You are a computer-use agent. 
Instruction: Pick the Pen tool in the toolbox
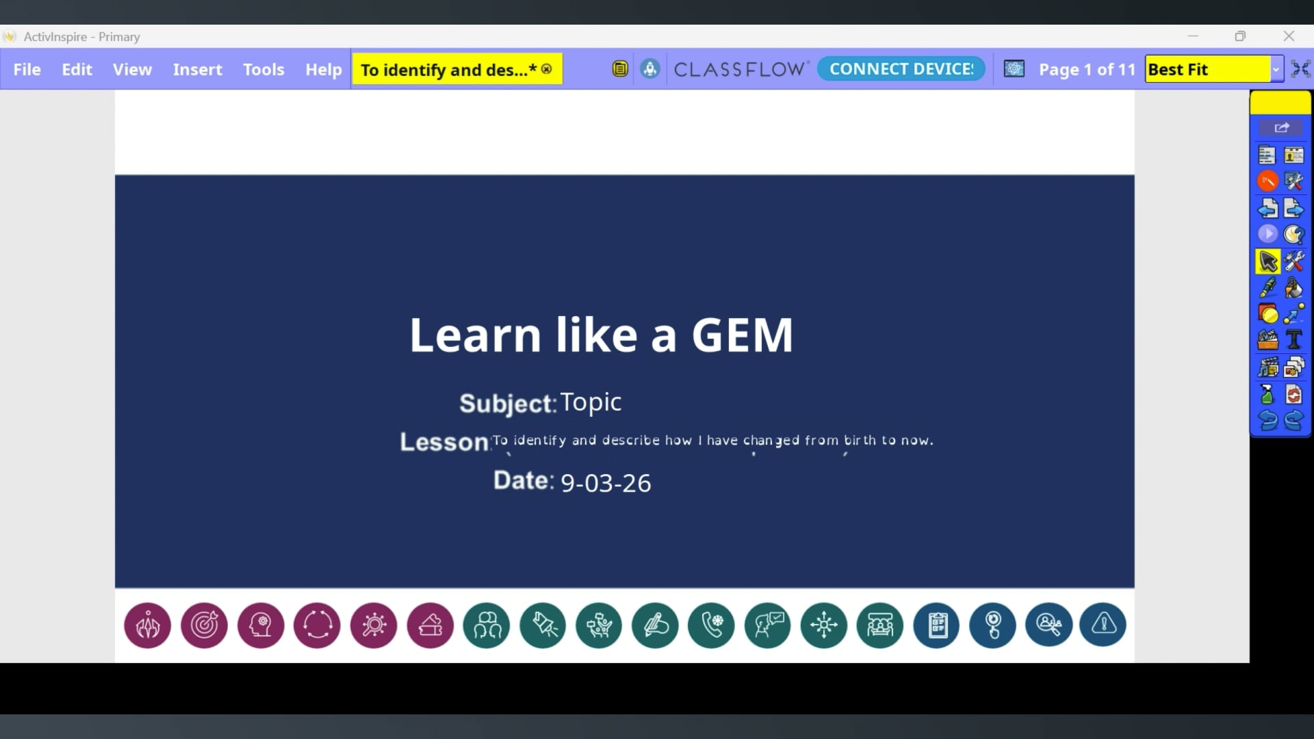pos(1267,288)
